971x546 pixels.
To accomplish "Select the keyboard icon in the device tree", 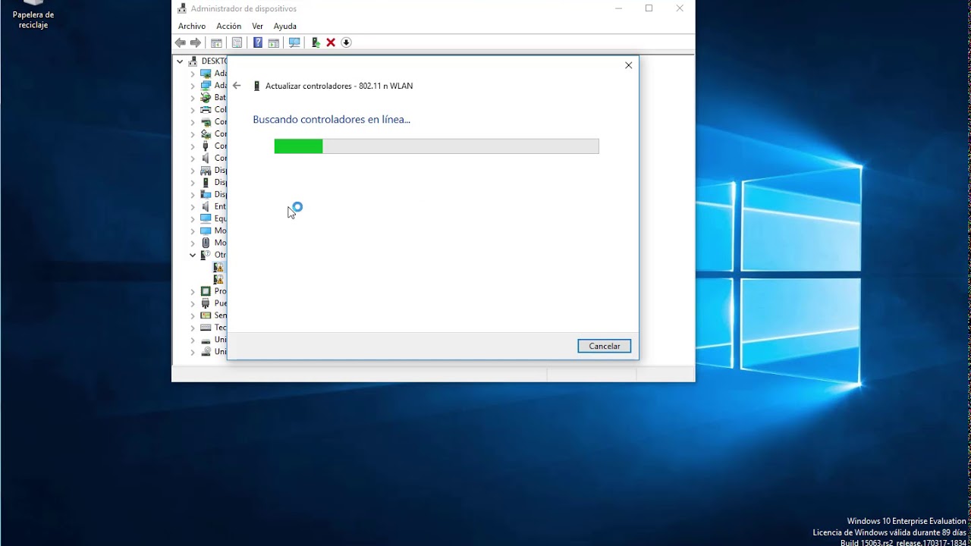I will tap(206, 328).
